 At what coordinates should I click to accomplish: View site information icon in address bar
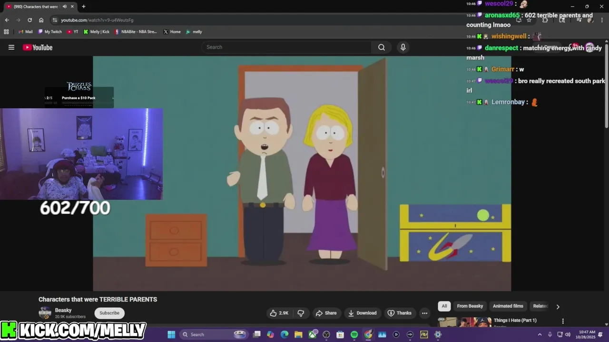[55, 20]
